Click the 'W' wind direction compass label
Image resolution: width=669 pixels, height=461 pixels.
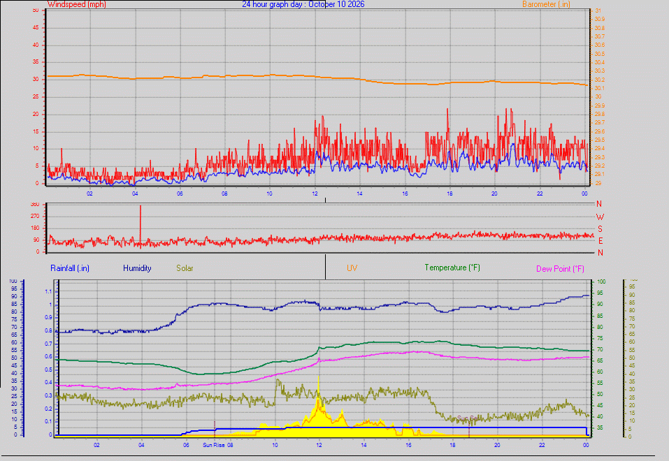(x=600, y=217)
